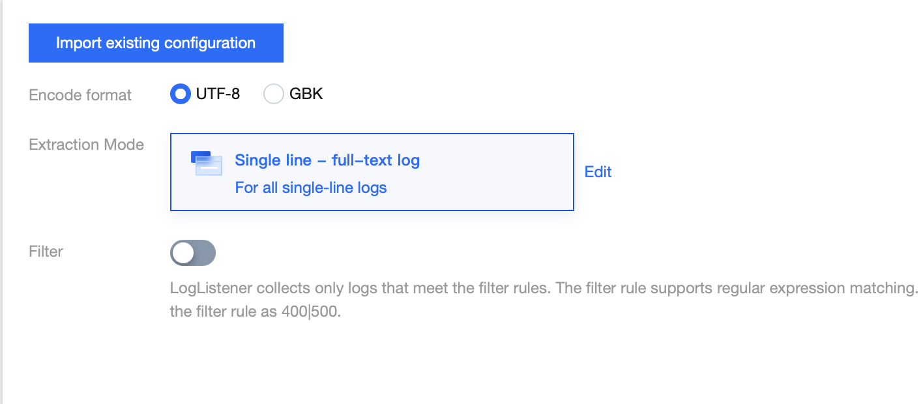This screenshot has height=404, width=923.
Task: Click the grey vertical bar at left edge
Action: 2,202
